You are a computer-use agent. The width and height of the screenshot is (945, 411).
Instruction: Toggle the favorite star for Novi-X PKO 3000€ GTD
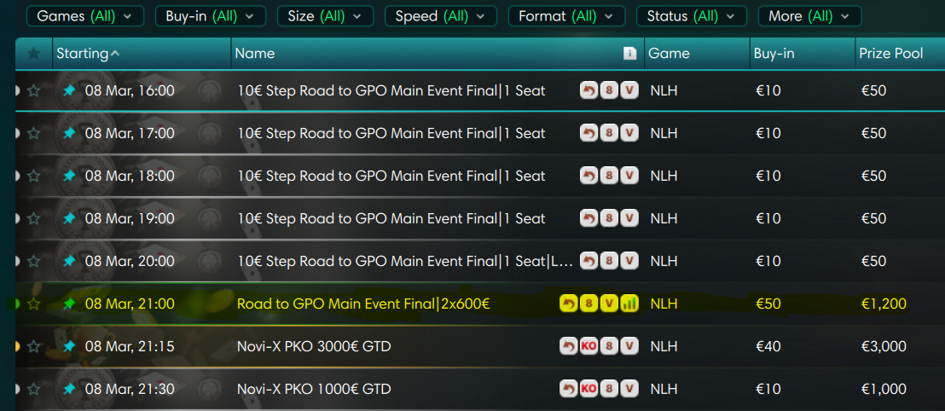click(x=34, y=346)
